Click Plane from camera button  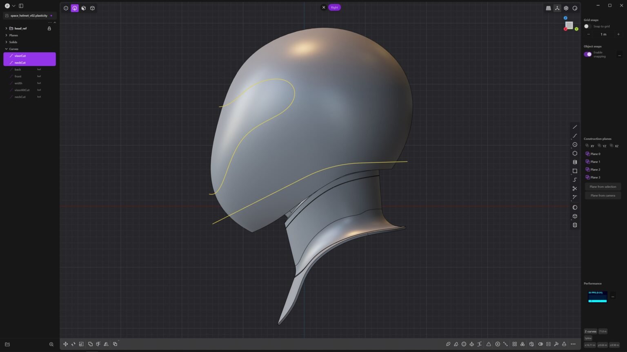[x=603, y=196]
